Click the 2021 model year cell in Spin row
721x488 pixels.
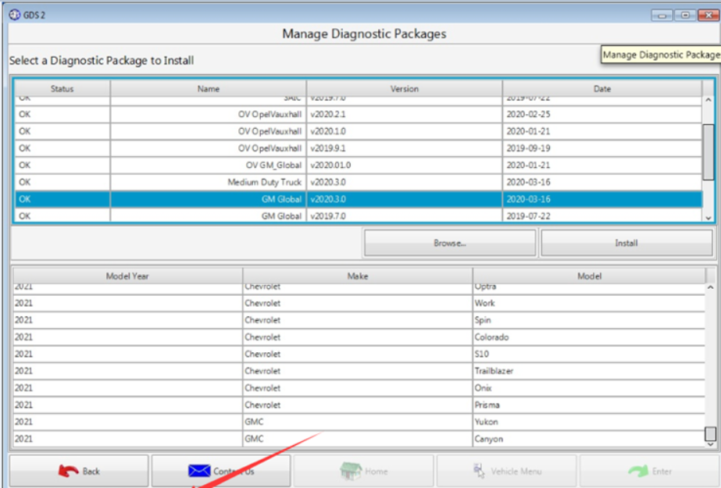(128, 320)
